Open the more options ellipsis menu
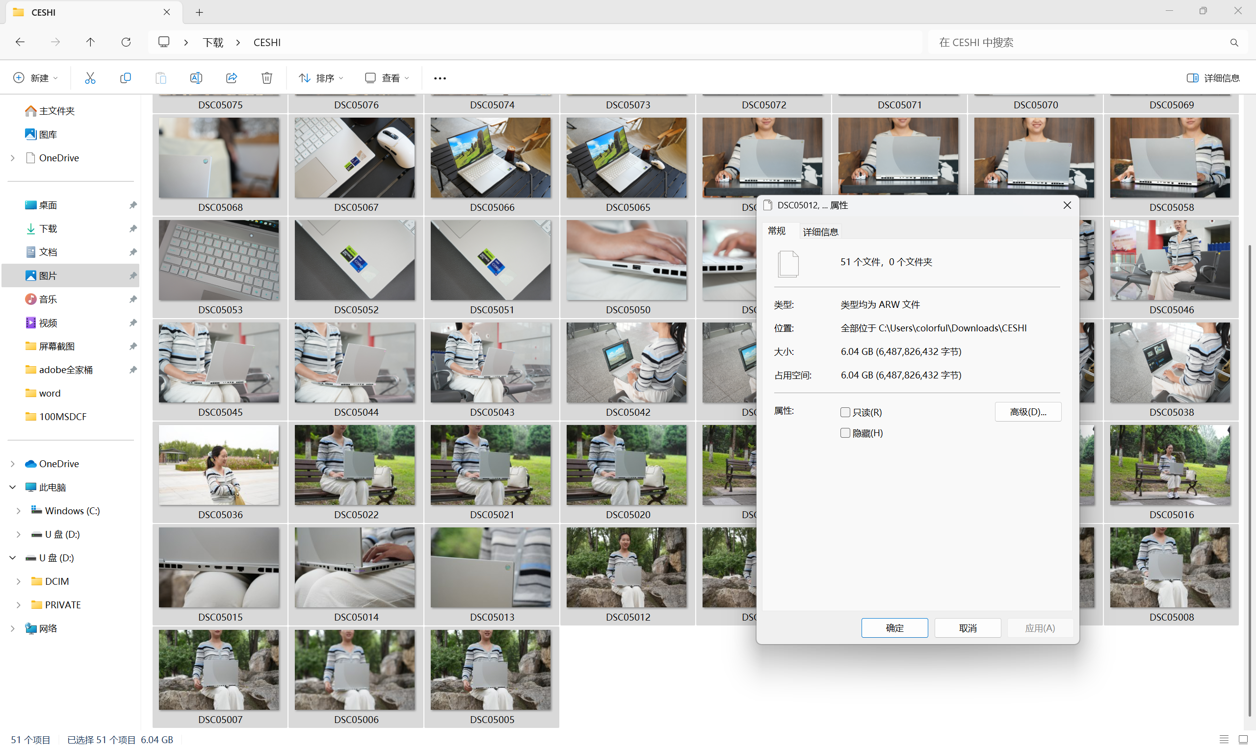The height and width of the screenshot is (749, 1256). click(440, 78)
